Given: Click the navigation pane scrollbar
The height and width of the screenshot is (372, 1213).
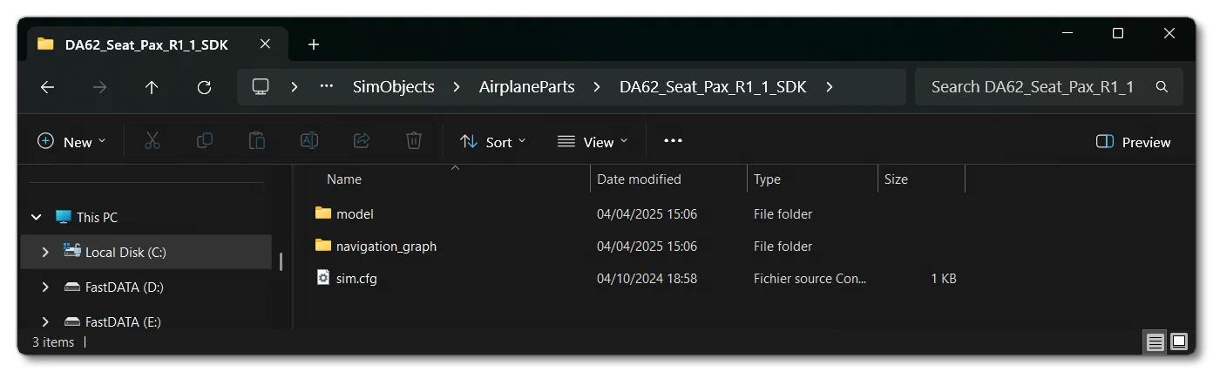Looking at the screenshot, I should pyautogui.click(x=281, y=261).
